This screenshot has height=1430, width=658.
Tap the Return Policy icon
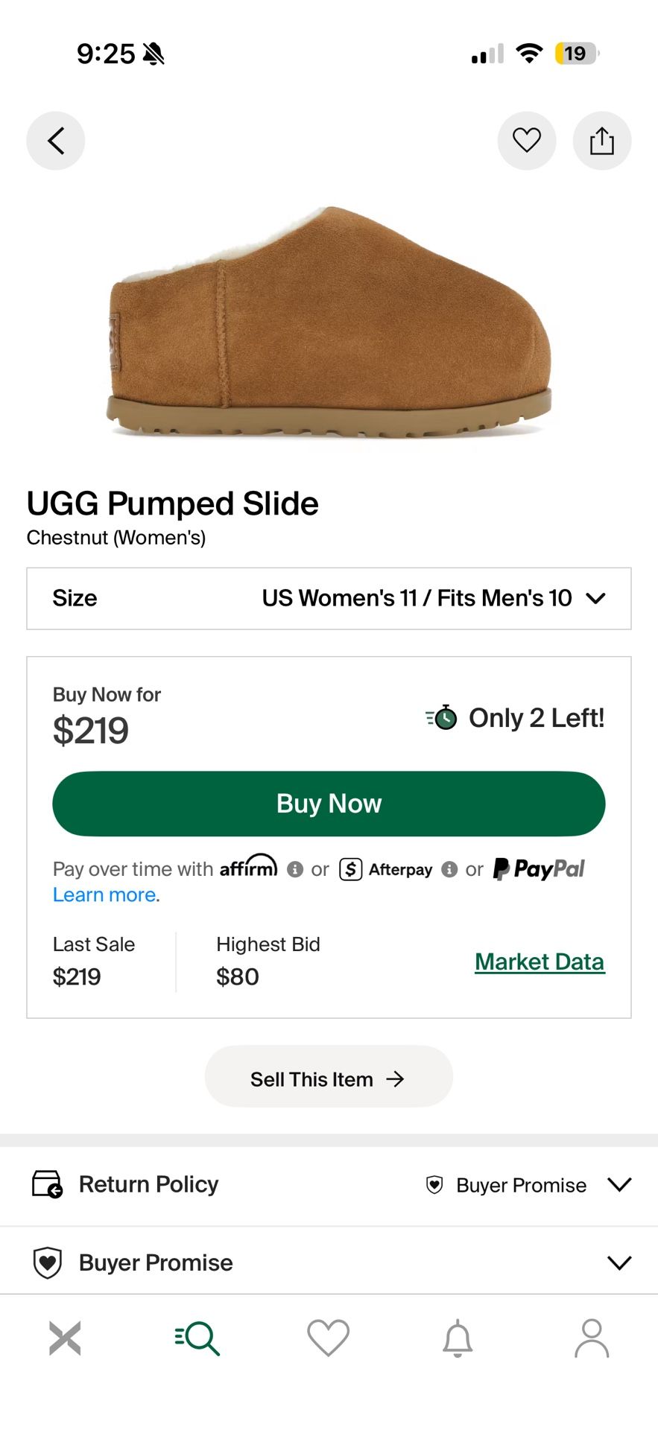48,1184
